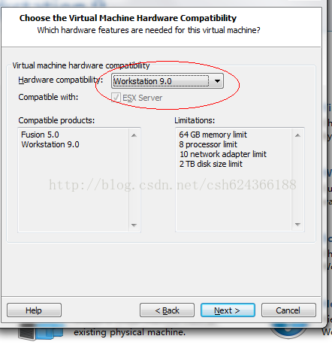Click the computer icon behind the dialog

(x=41, y=333)
